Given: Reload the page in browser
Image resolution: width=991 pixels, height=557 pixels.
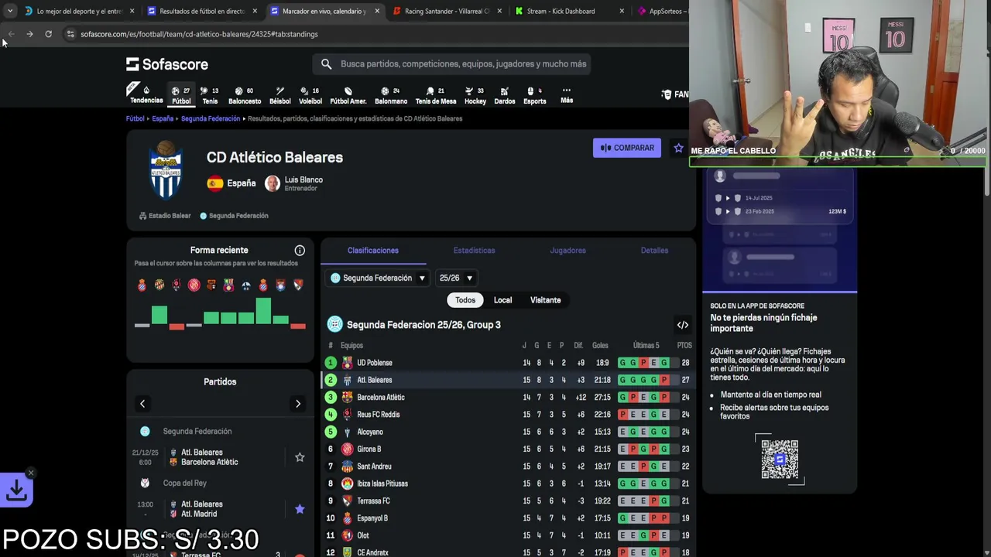Looking at the screenshot, I should coord(48,34).
